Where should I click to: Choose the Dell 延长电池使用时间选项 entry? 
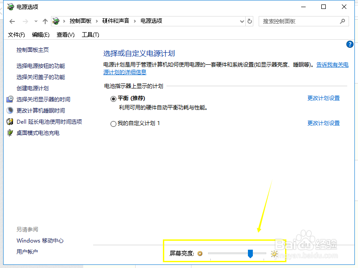pos(43,121)
